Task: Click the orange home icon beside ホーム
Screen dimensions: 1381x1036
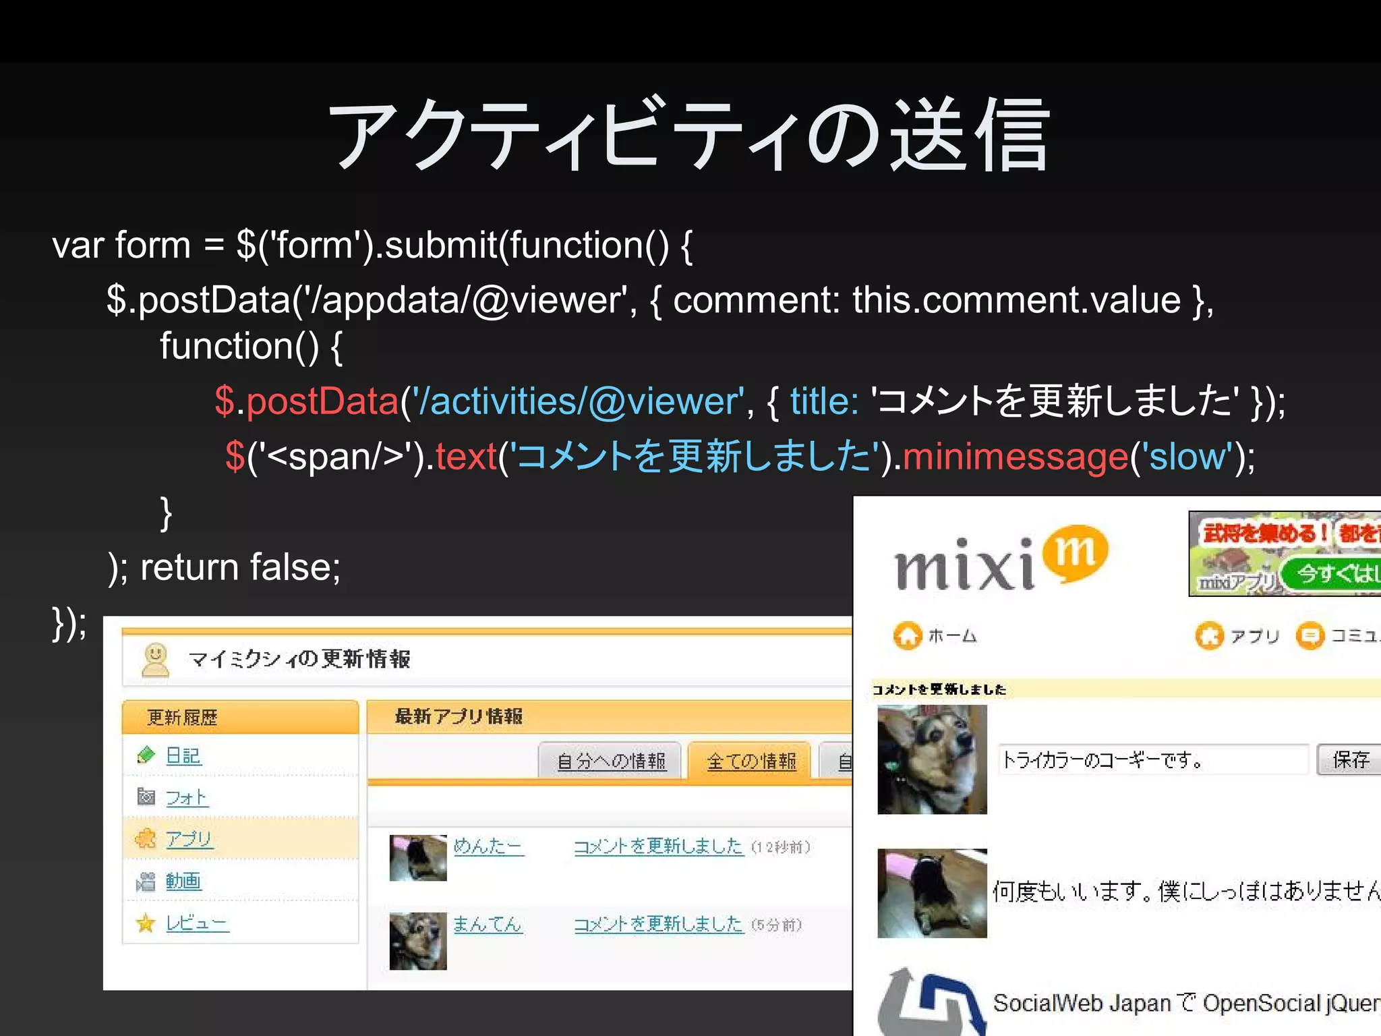Action: pos(908,635)
